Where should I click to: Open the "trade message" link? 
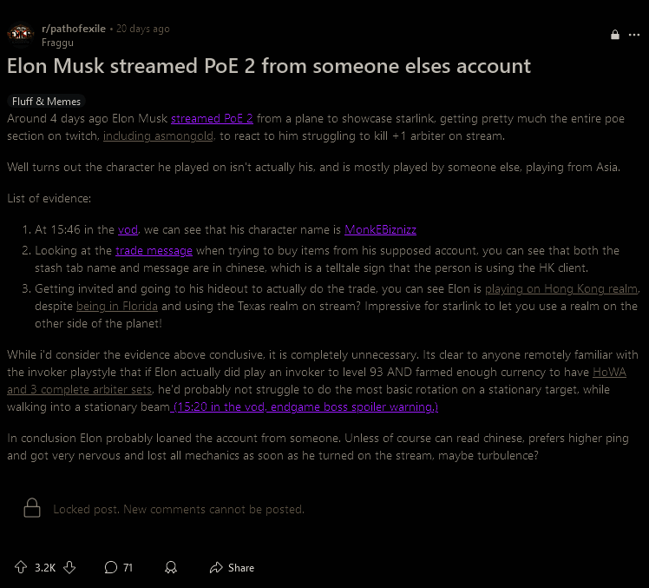[154, 250]
